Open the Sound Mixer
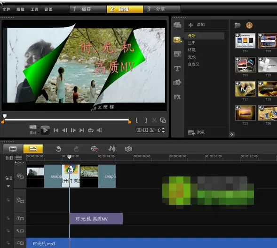The image size is (277, 248). pyautogui.click(x=112, y=149)
